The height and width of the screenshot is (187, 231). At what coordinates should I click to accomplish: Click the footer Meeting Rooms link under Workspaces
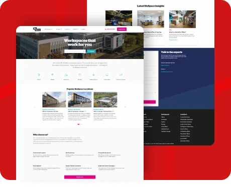pyautogui.click(x=165, y=129)
